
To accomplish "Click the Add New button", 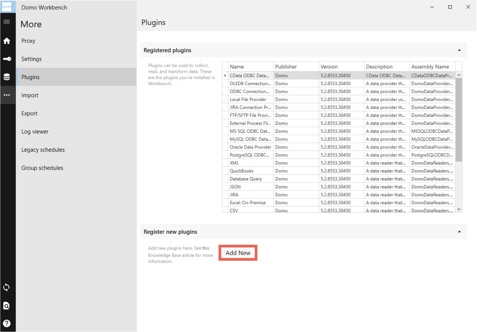I will (x=238, y=253).
